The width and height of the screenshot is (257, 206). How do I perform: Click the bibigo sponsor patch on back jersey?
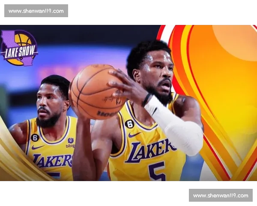coord(70,142)
